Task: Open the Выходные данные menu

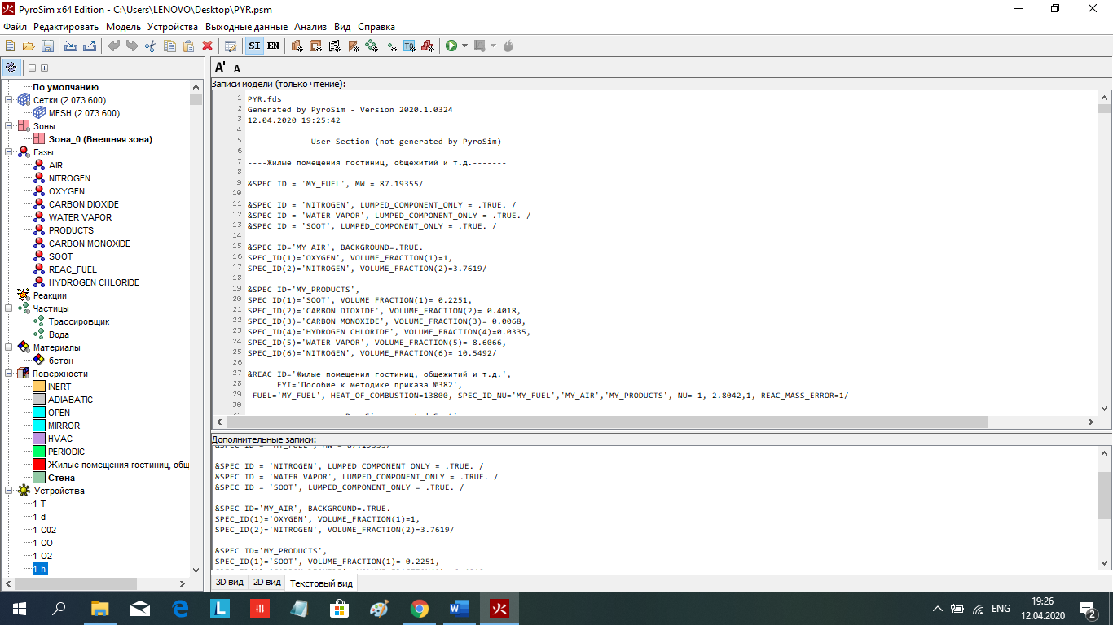Action: 246,27
